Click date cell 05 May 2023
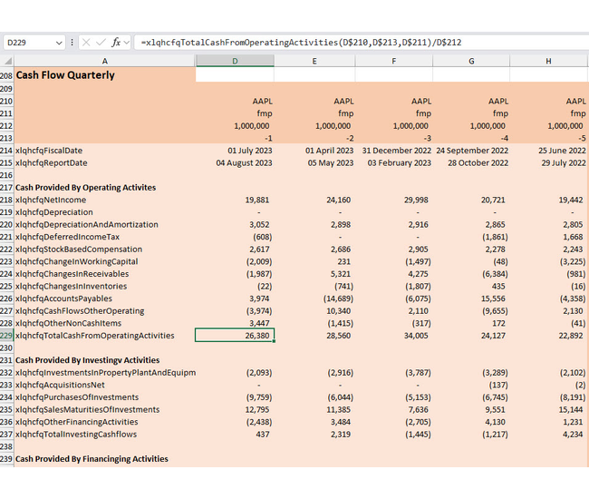This screenshot has height=499, width=589. tap(314, 162)
